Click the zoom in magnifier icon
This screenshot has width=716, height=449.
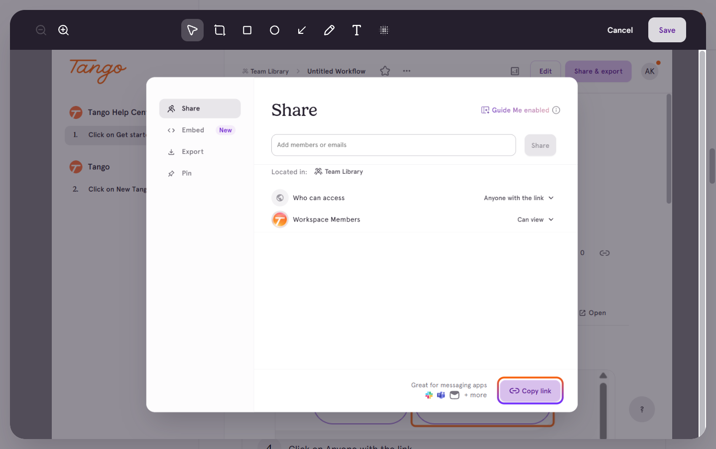coord(64,30)
